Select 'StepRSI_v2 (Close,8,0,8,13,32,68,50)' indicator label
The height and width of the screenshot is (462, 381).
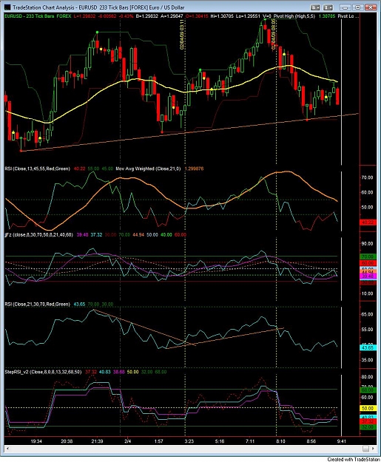tap(43, 372)
